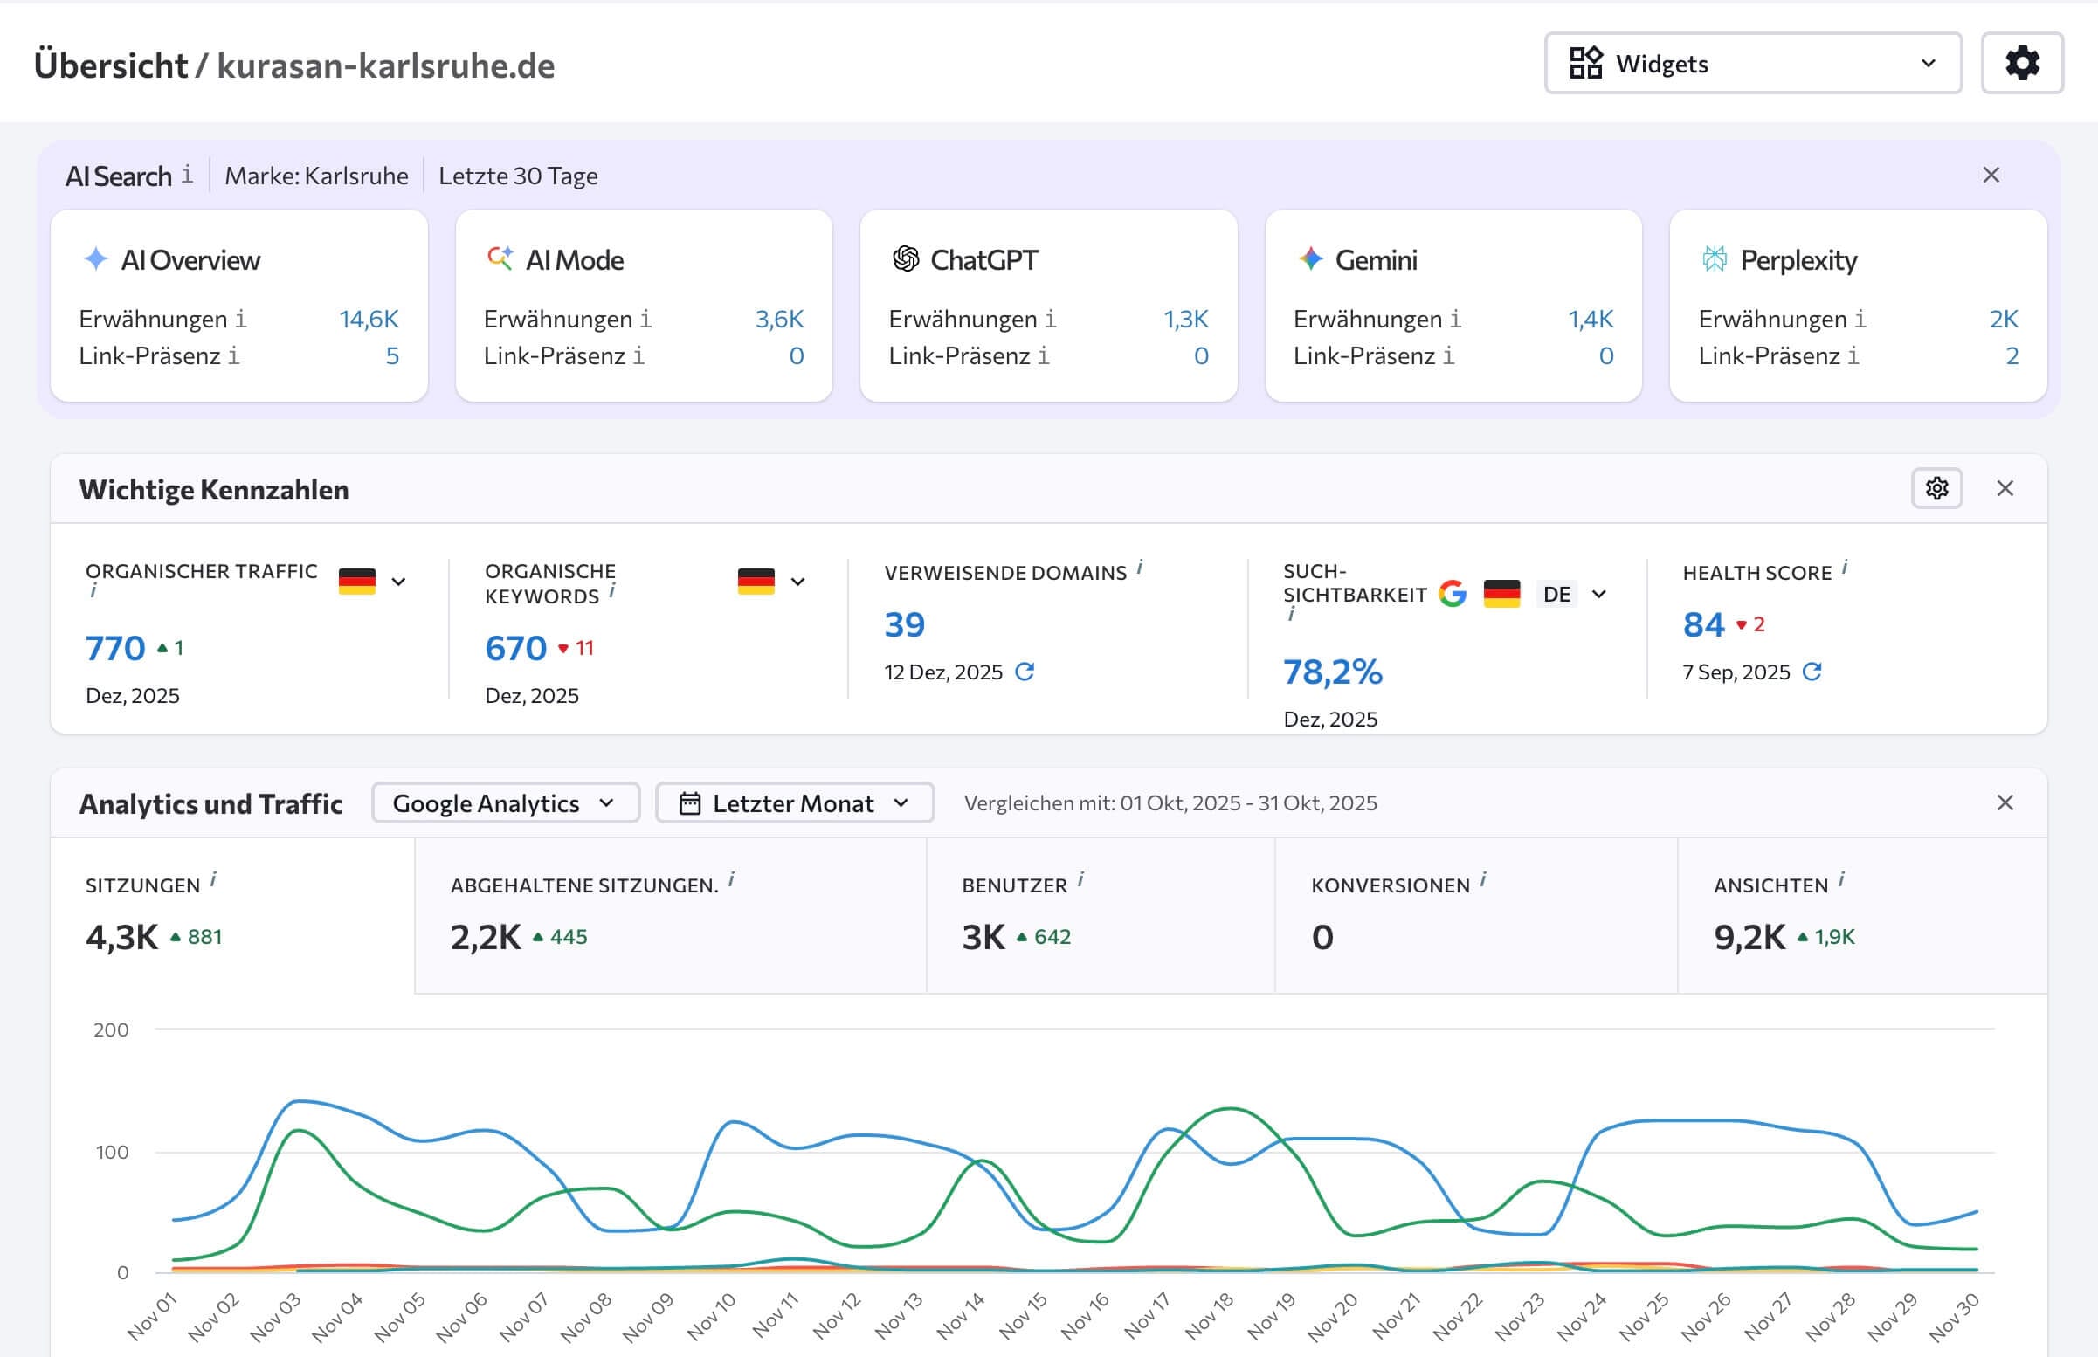Click the Erwähnungen value for AI Overview
This screenshot has width=2098, height=1357.
pyautogui.click(x=367, y=318)
